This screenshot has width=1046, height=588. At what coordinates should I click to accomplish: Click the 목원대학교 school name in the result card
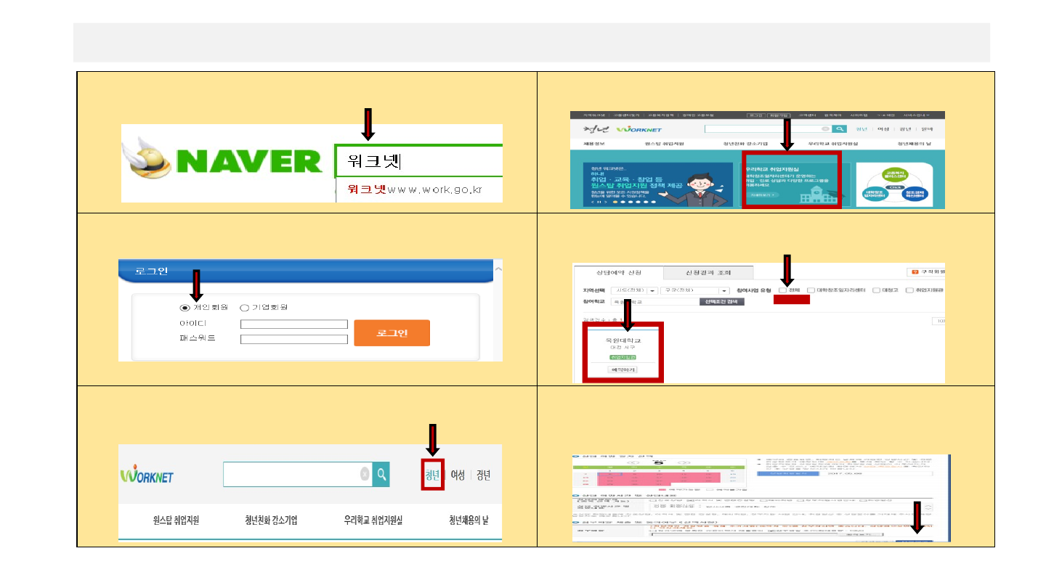click(623, 340)
